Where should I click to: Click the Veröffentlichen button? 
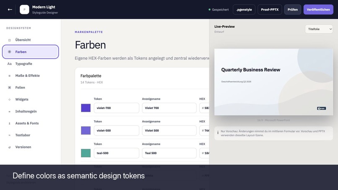click(x=318, y=10)
